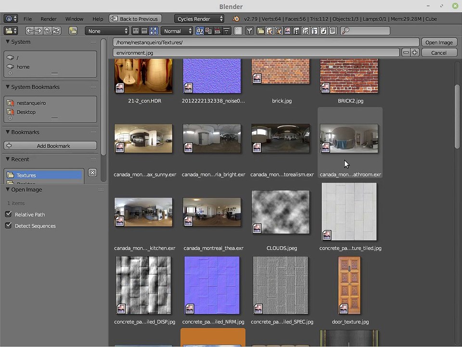Viewport: 462px width, 347px height.
Task: Clear the recent folders list
Action: (92, 173)
